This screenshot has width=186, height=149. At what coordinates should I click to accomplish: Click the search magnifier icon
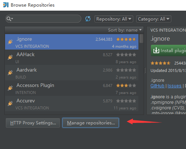pos(10,19)
